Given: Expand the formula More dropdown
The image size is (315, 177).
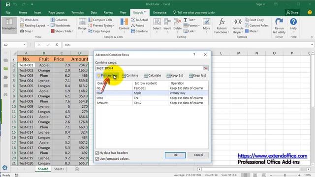Looking at the screenshot, I should pos(257,31).
